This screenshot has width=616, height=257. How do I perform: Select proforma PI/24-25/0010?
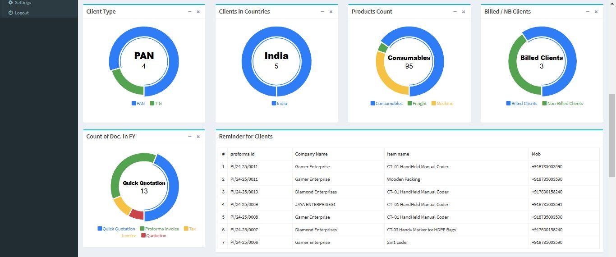click(x=244, y=192)
